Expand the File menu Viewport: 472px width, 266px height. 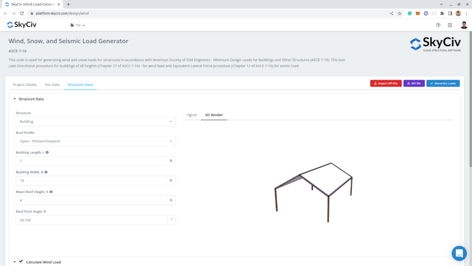point(76,25)
